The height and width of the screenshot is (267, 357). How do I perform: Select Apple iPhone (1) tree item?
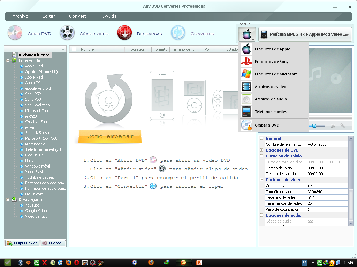[x=41, y=72]
